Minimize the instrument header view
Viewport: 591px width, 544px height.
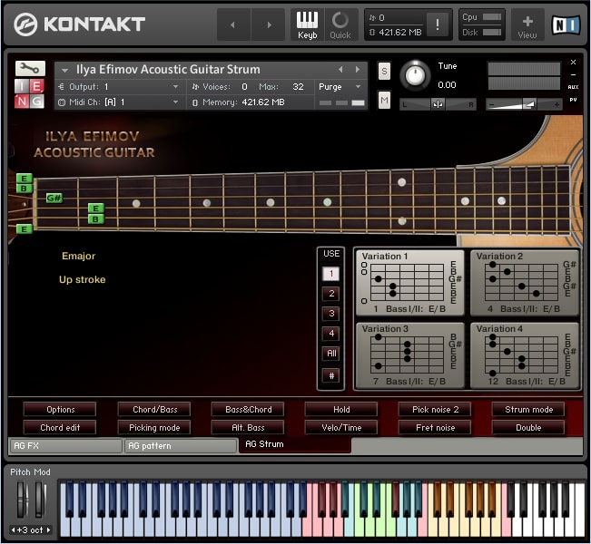click(573, 74)
